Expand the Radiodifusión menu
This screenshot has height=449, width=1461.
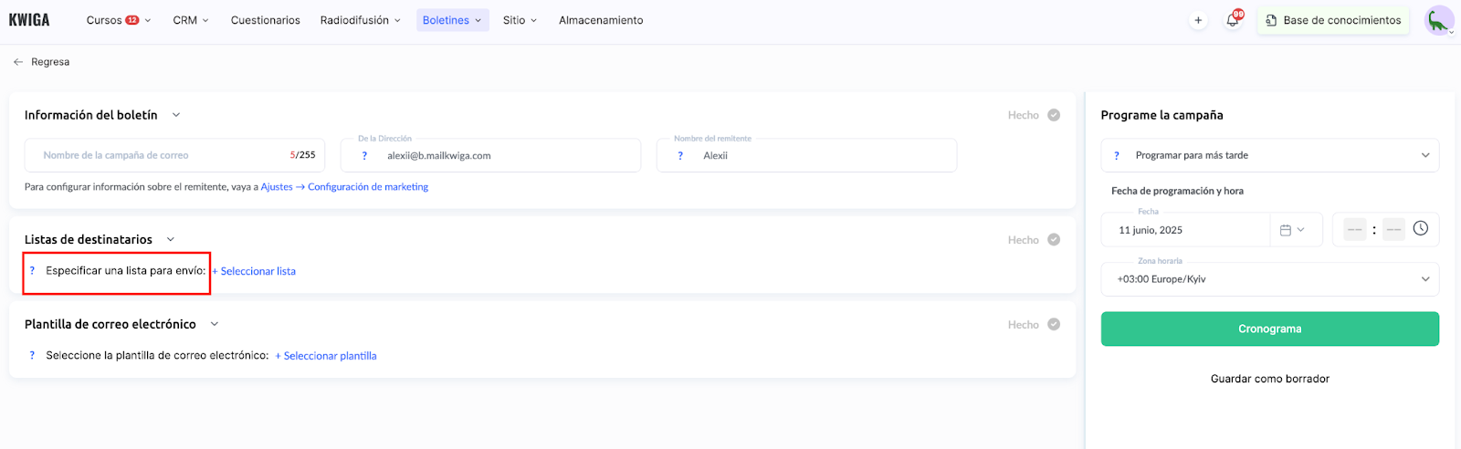[360, 20]
